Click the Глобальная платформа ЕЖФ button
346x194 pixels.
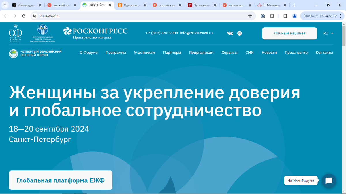(x=61, y=180)
